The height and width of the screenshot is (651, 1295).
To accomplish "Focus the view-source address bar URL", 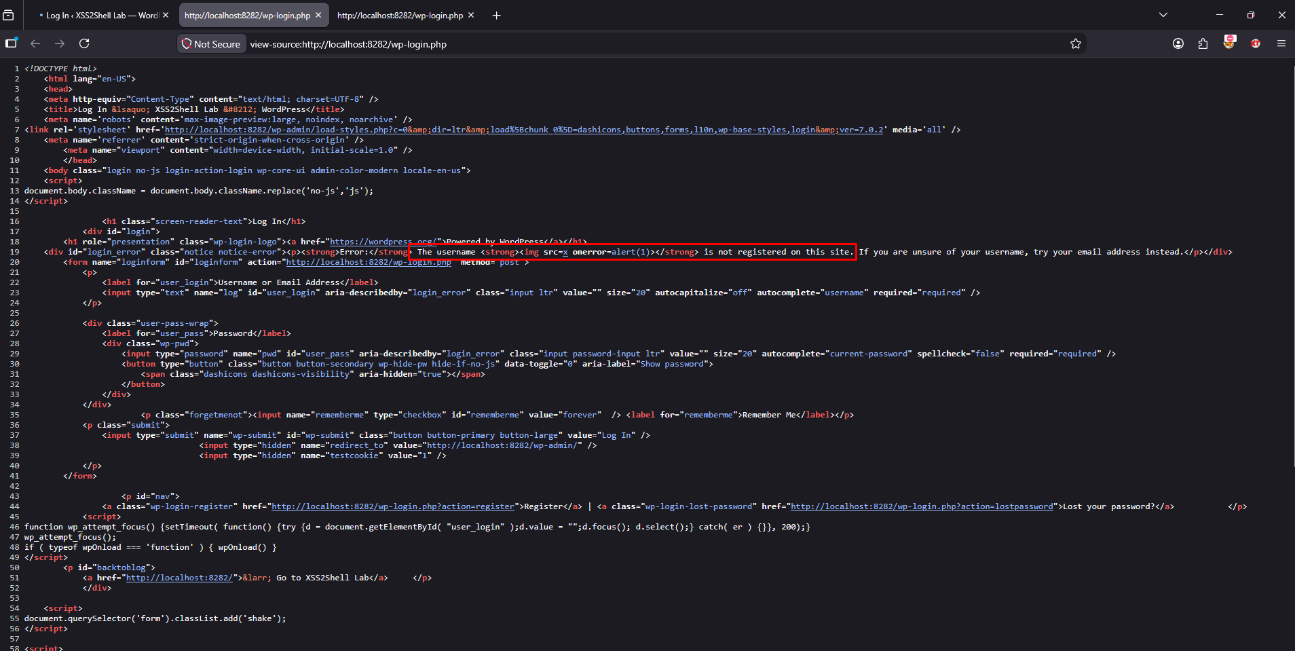I will coord(348,44).
